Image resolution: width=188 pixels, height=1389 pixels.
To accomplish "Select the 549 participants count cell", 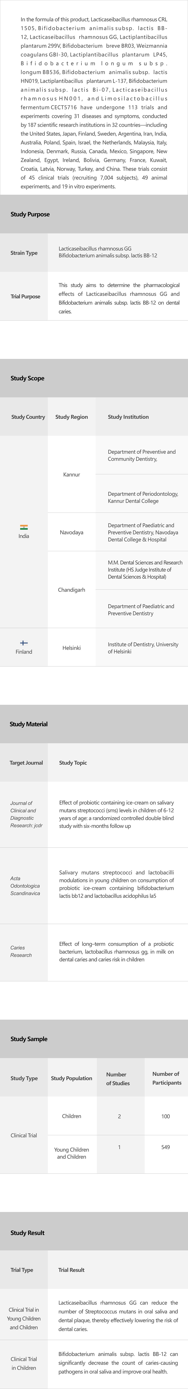I will (x=165, y=1147).
